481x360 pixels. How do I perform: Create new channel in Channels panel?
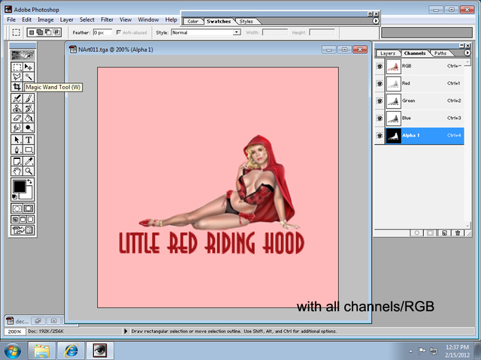click(444, 233)
